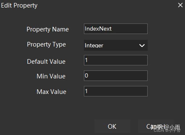Open the Integer property type dropdown

(116, 45)
